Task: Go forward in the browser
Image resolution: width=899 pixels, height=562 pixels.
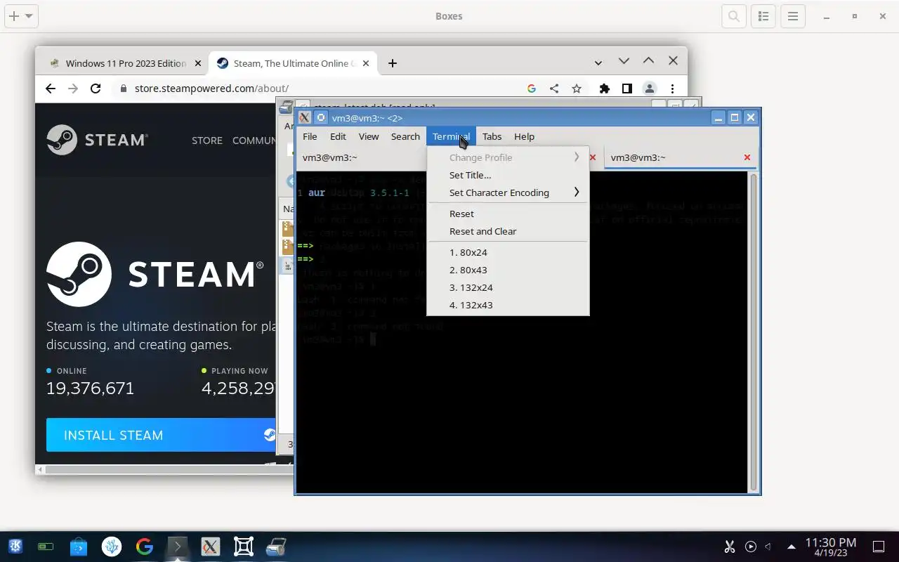Action: click(x=73, y=89)
